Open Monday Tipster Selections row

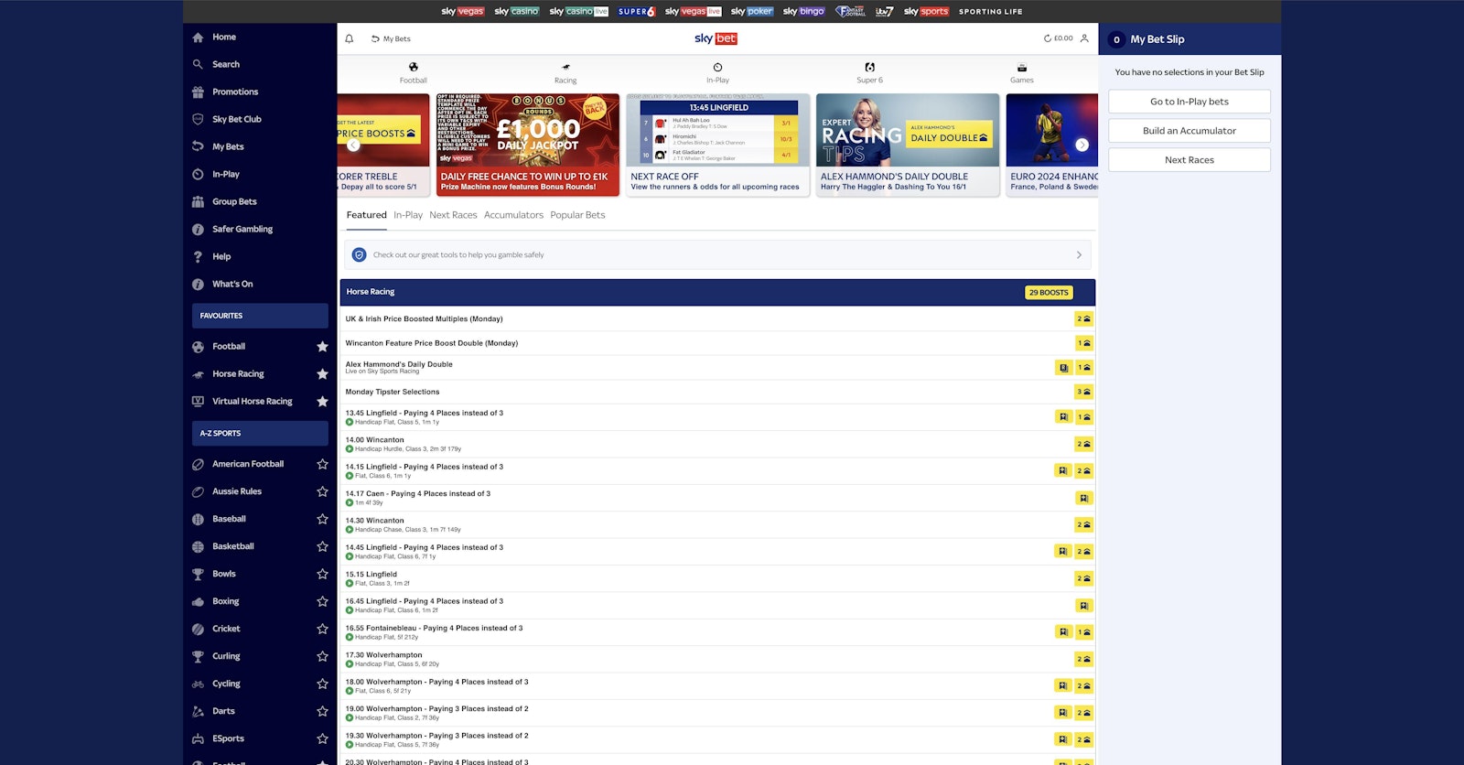pyautogui.click(x=717, y=393)
